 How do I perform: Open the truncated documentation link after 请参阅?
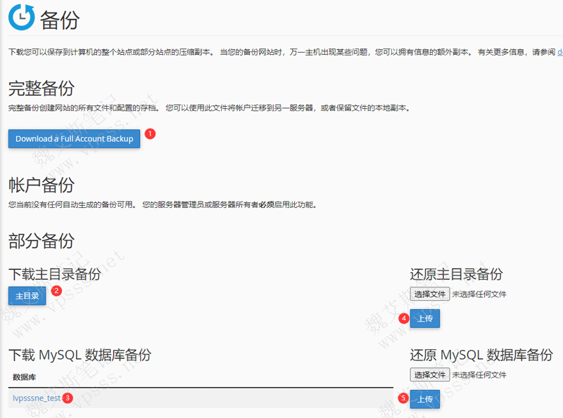pos(559,52)
